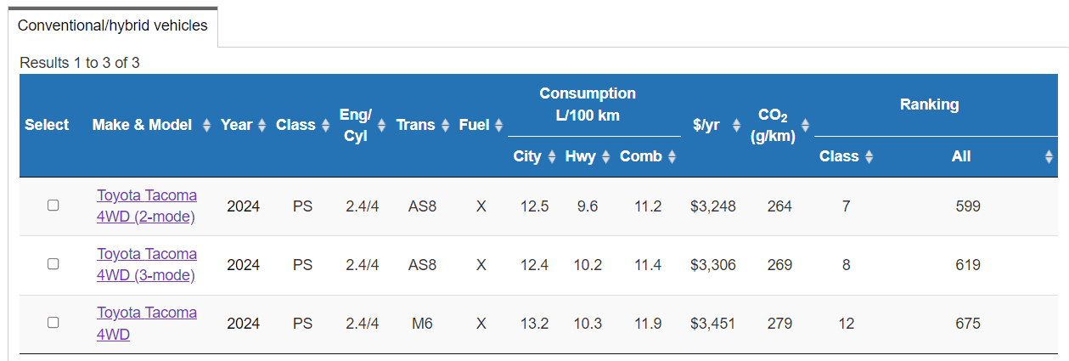This screenshot has width=1069, height=361.
Task: Open Toyota Tacoma 4WD (2-mode) link
Action: [146, 206]
